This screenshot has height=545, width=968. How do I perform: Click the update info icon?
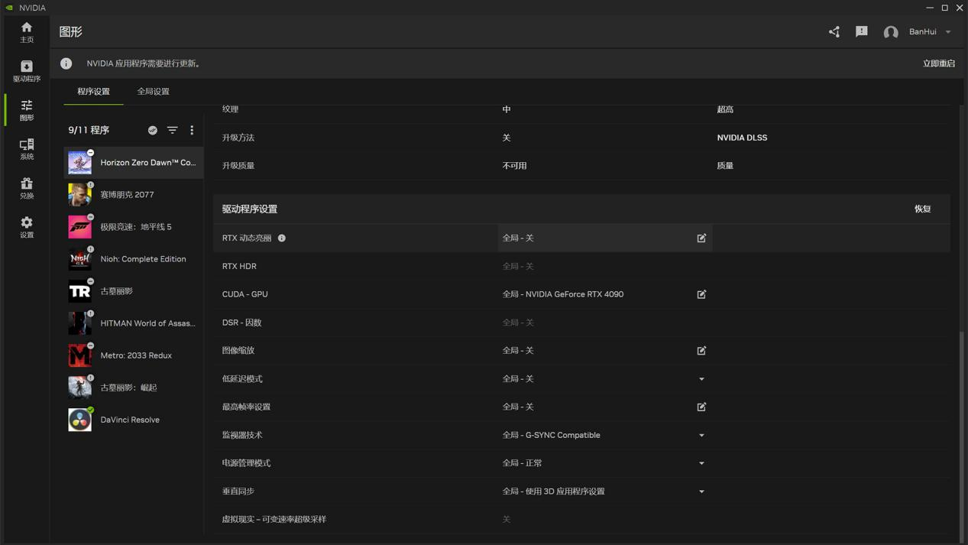(66, 63)
